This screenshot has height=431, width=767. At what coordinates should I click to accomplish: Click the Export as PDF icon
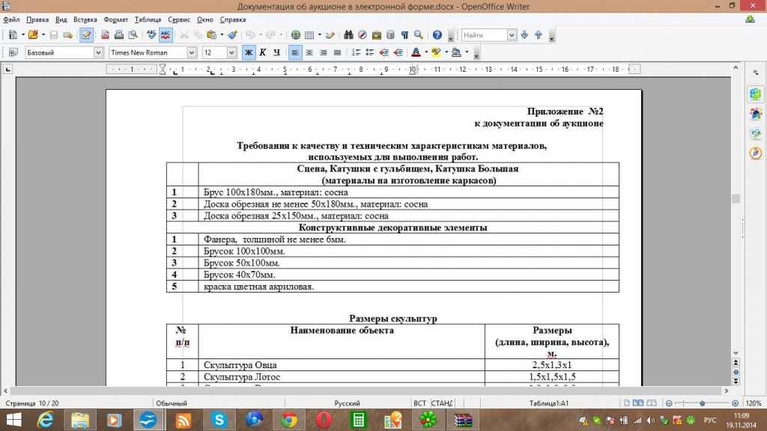pos(106,34)
